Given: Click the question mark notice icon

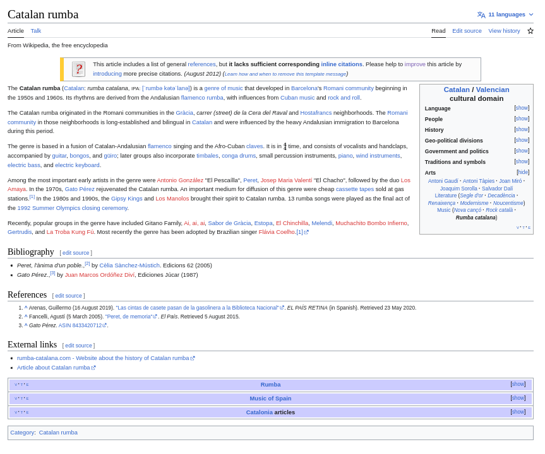Looking at the screenshot, I should click(78, 69).
